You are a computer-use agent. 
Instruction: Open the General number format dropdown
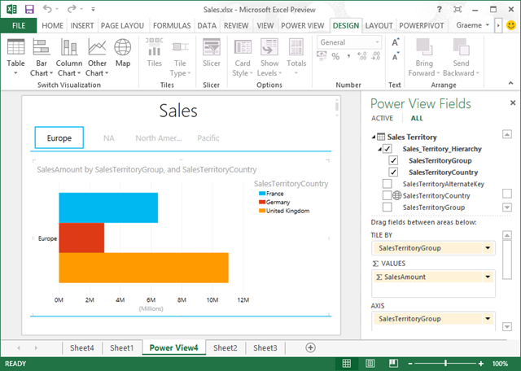(376, 42)
